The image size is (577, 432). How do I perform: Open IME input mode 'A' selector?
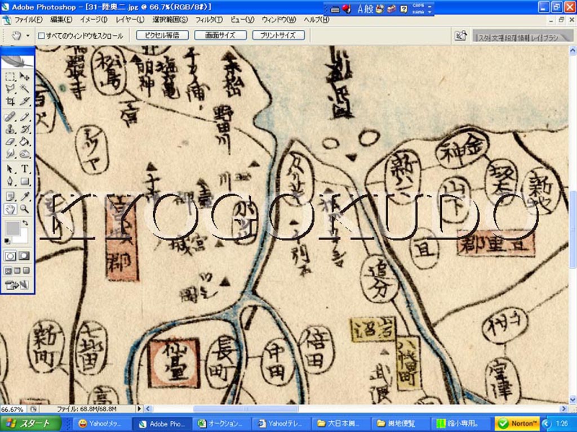[x=360, y=9]
